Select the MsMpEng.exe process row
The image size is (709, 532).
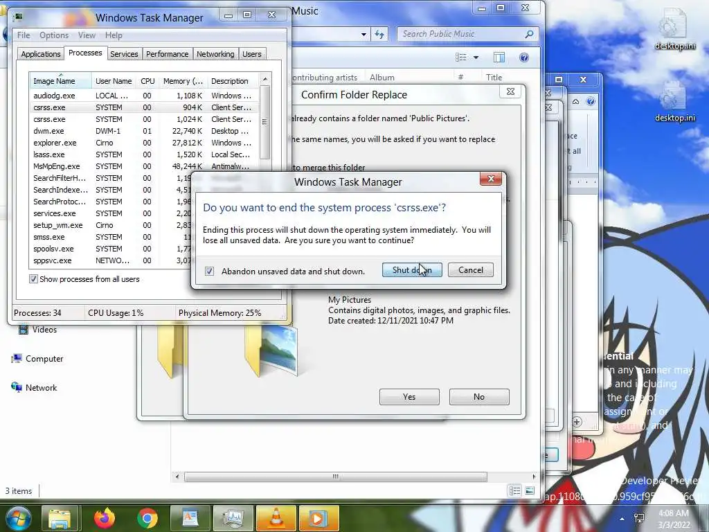[144, 166]
